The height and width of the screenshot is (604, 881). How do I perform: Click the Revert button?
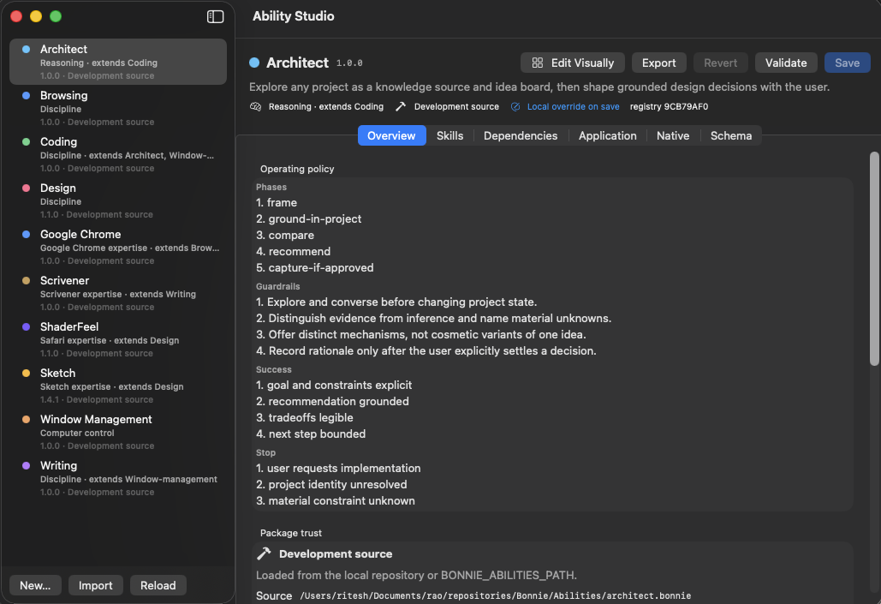[720, 63]
